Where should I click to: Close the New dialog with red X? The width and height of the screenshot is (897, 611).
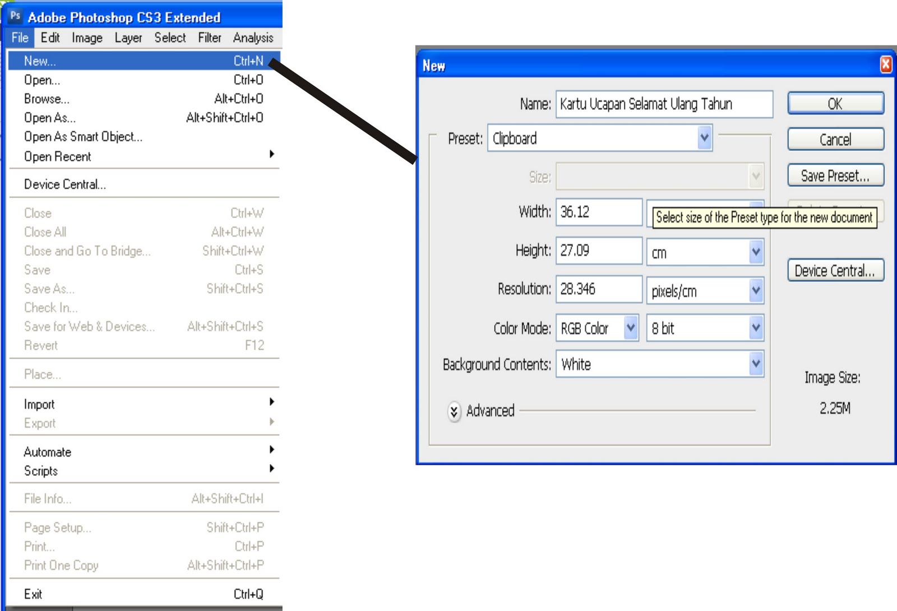886,64
